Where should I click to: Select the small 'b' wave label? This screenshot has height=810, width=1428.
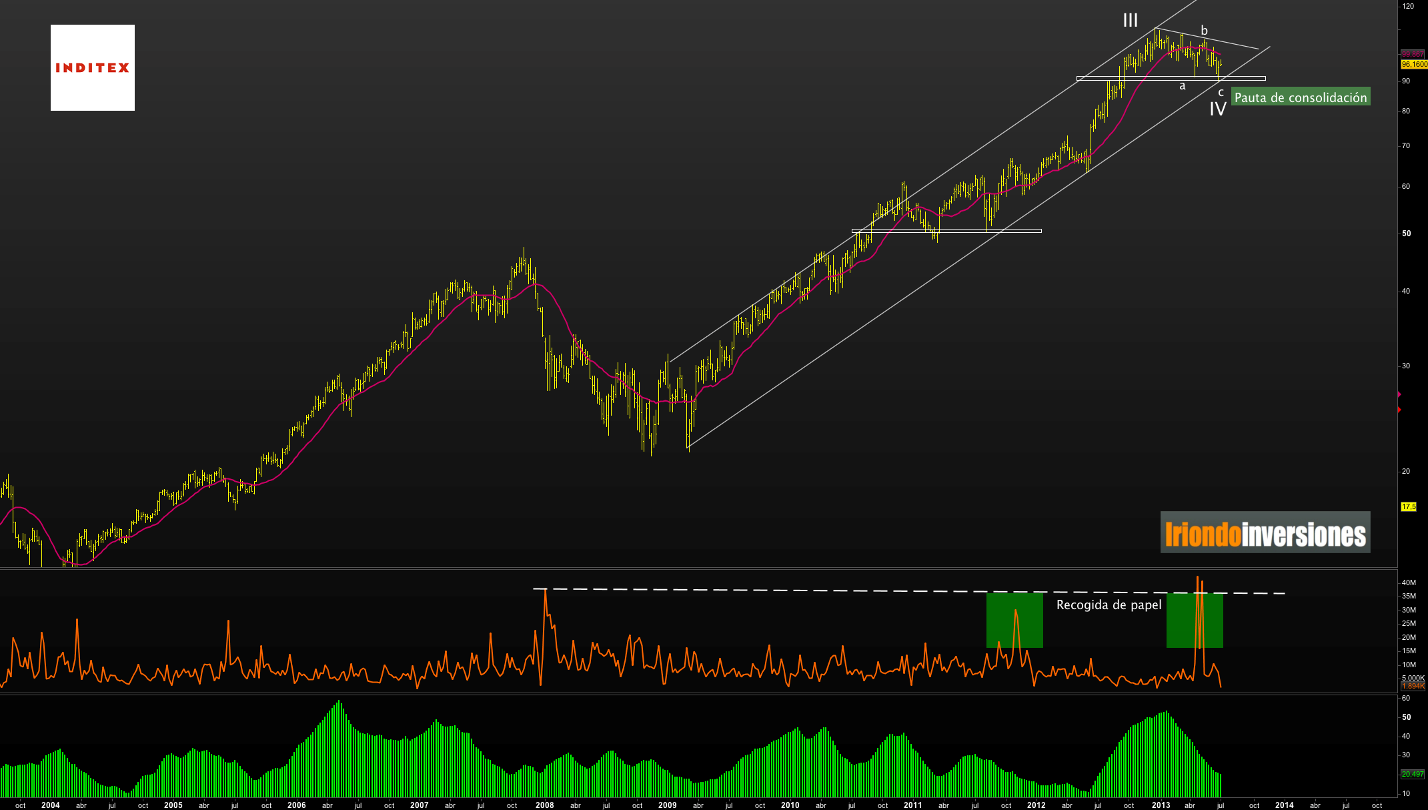(x=1204, y=30)
